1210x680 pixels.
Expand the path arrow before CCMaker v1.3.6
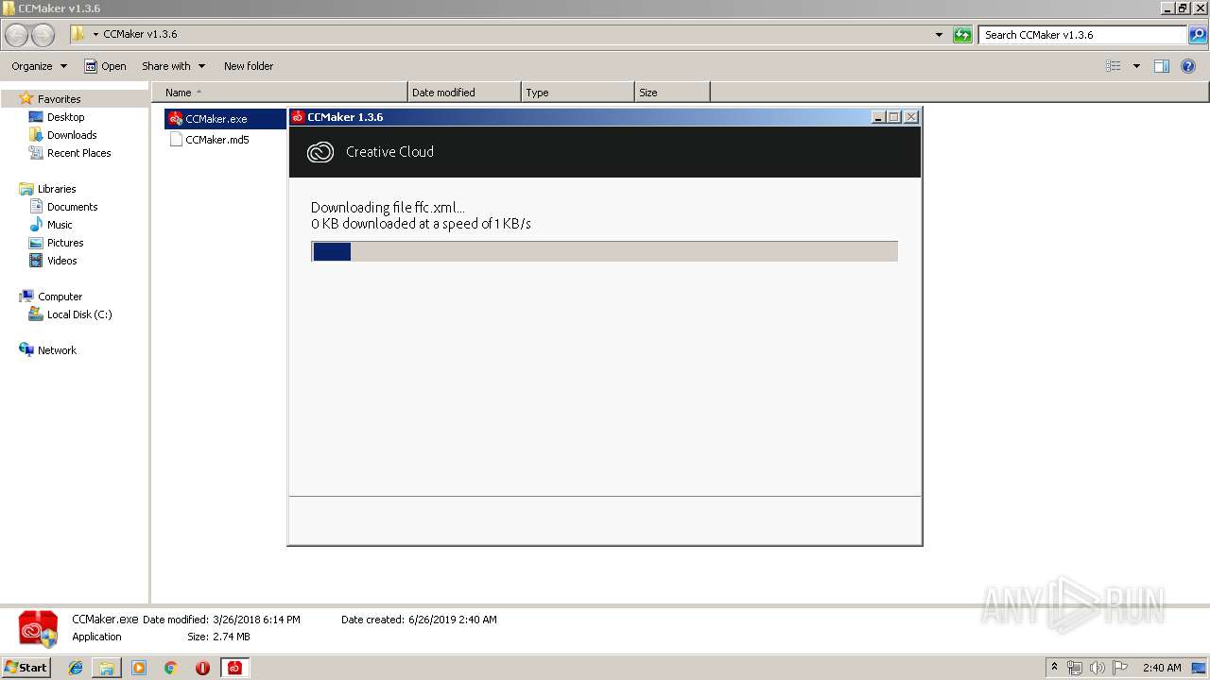(95, 35)
